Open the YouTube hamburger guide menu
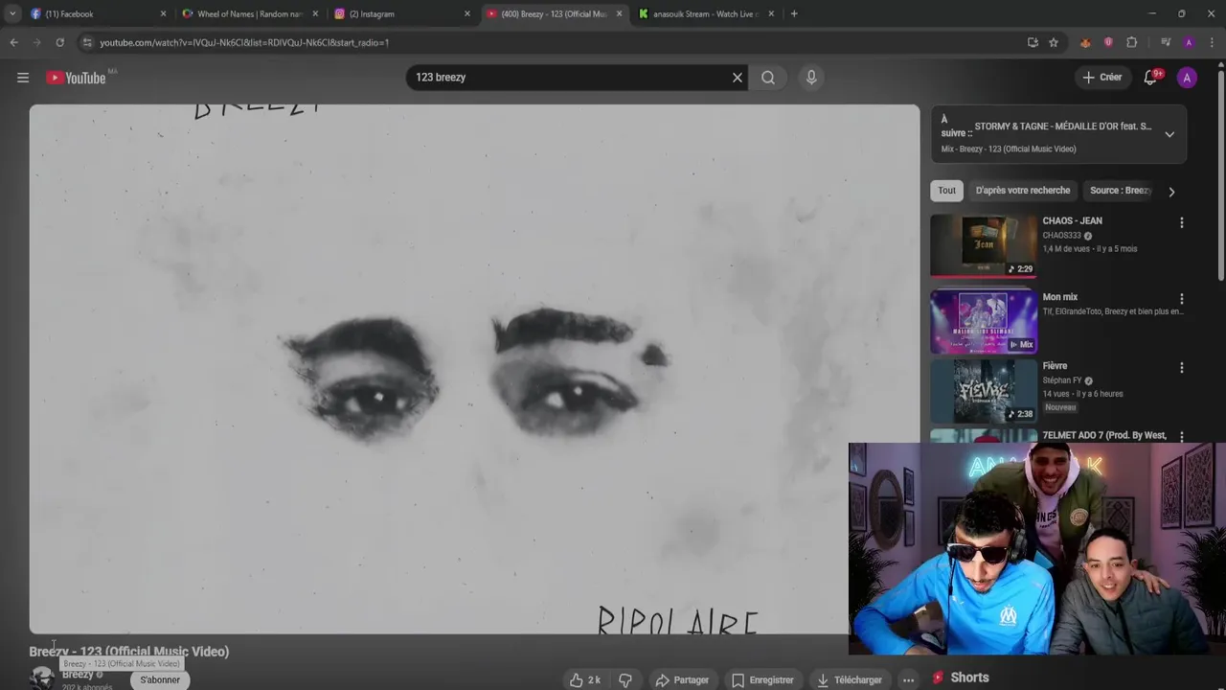Viewport: 1226px width, 690px height. coord(23,78)
